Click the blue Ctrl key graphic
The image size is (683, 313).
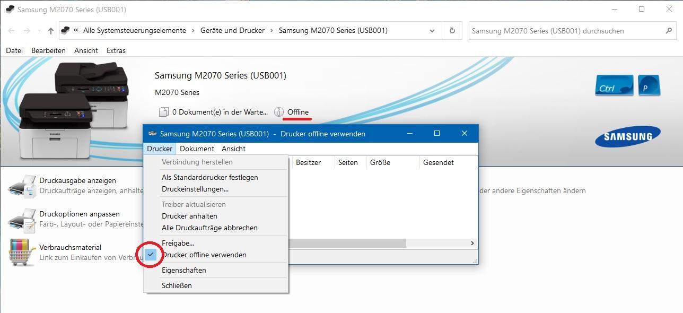point(614,85)
